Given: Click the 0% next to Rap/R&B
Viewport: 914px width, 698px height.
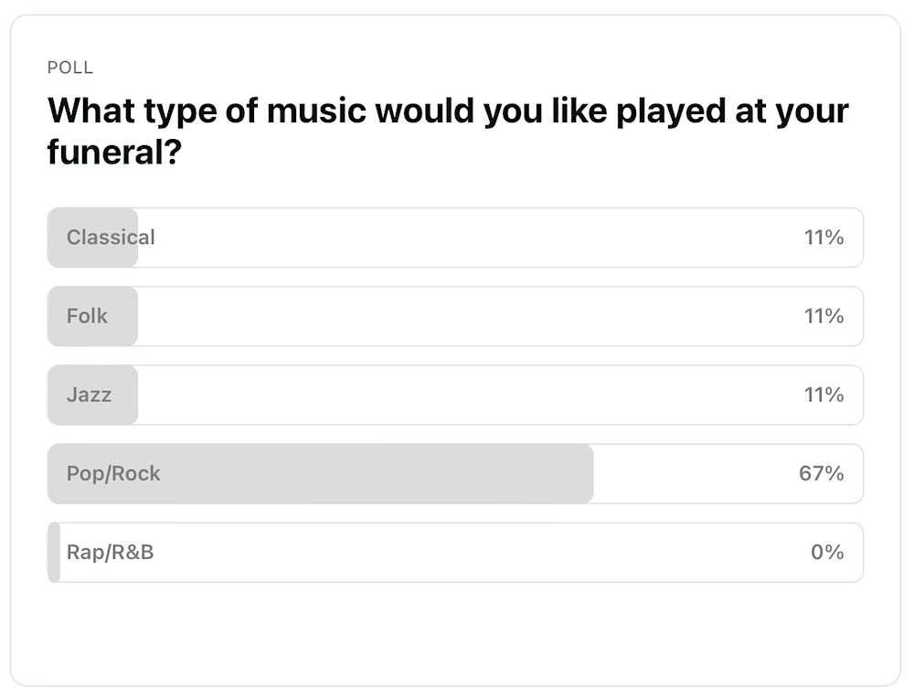Looking at the screenshot, I should click(829, 552).
